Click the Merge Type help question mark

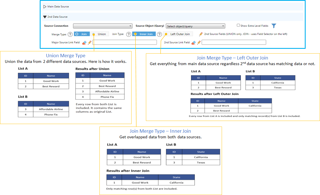pos(70,34)
